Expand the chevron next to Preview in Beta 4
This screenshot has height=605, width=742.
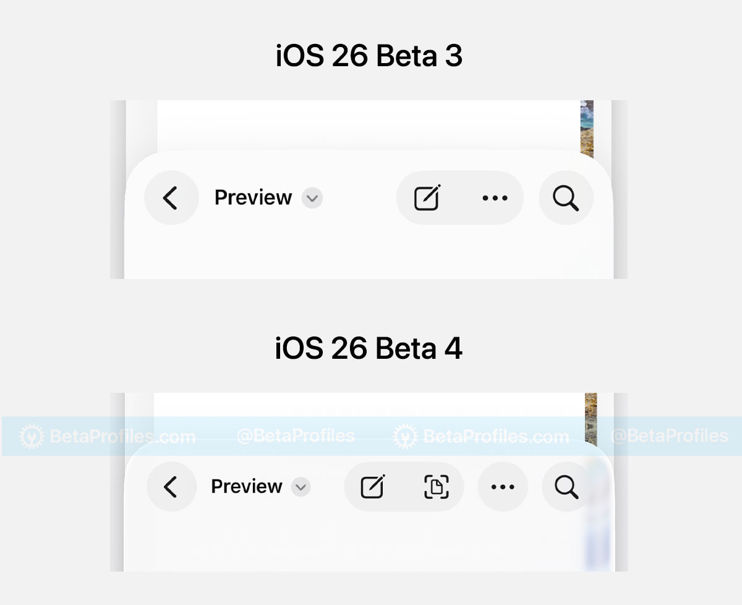point(301,487)
